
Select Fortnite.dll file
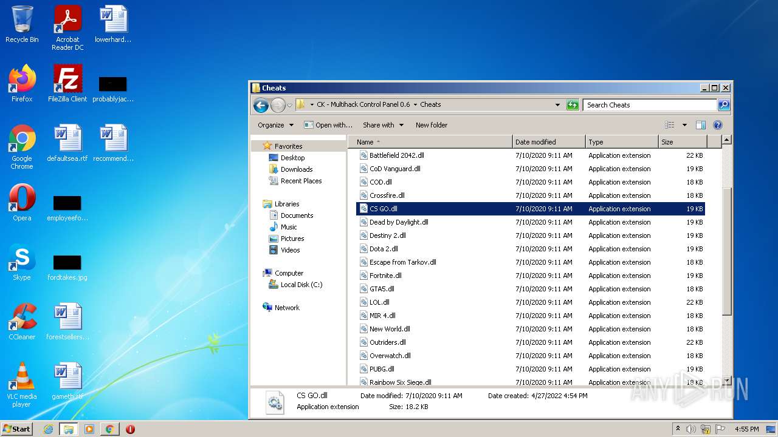click(530, 276)
